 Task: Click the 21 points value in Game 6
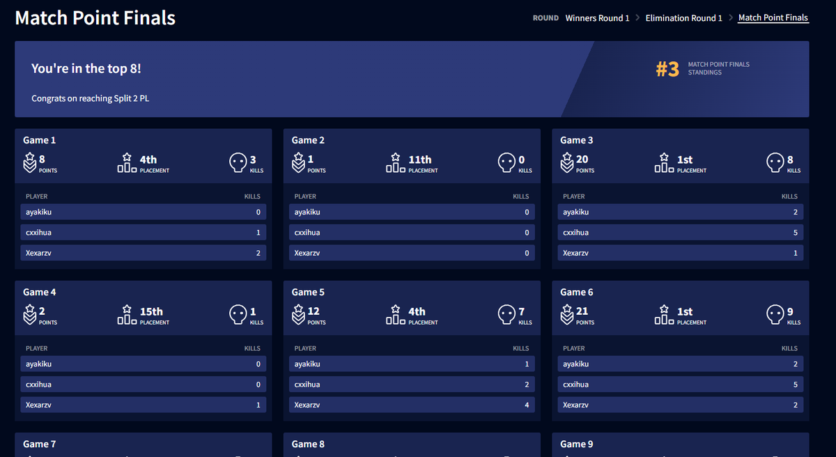pyautogui.click(x=582, y=311)
